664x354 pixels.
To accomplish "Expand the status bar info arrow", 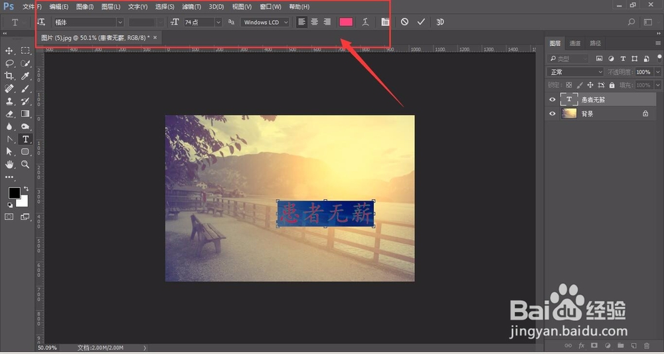I will (145, 347).
